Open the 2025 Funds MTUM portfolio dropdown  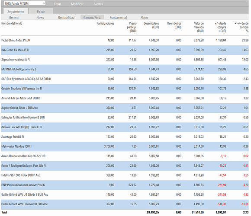[25, 3]
